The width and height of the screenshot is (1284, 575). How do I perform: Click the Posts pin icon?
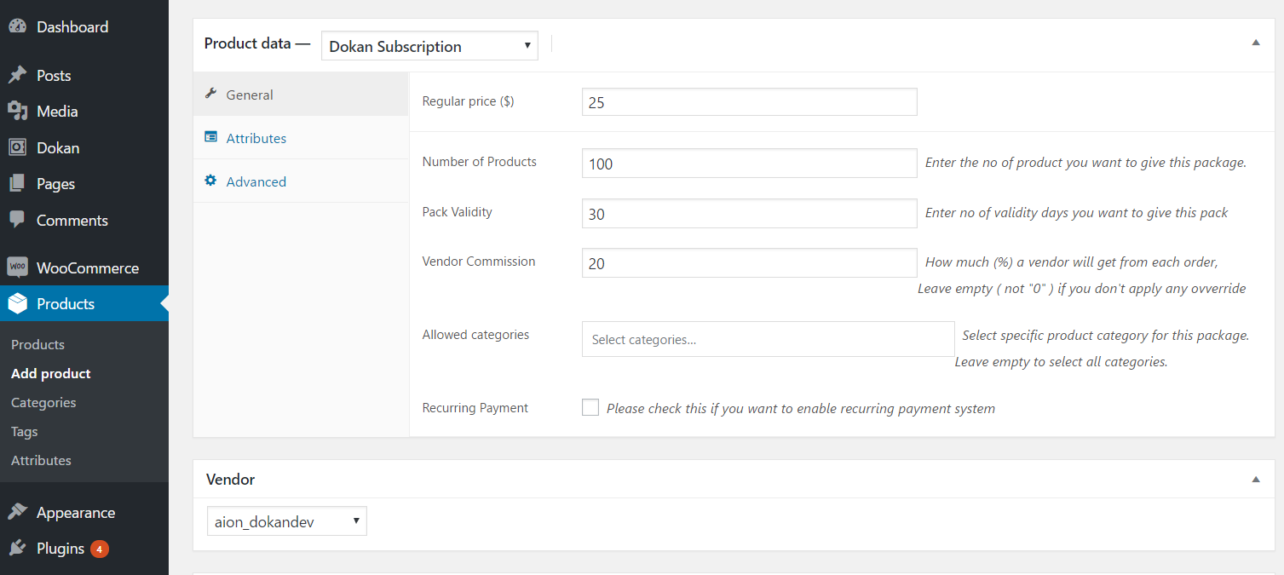click(17, 75)
